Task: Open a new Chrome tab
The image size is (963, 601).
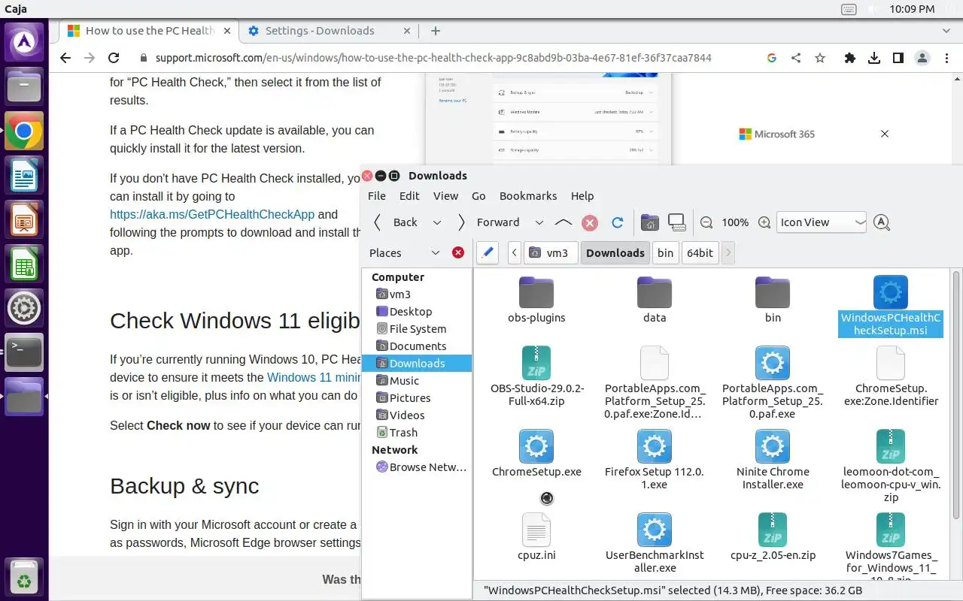Action: coord(436,31)
